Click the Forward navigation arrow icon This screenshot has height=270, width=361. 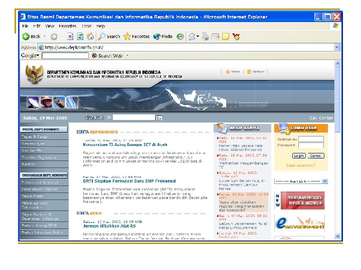(54, 36)
